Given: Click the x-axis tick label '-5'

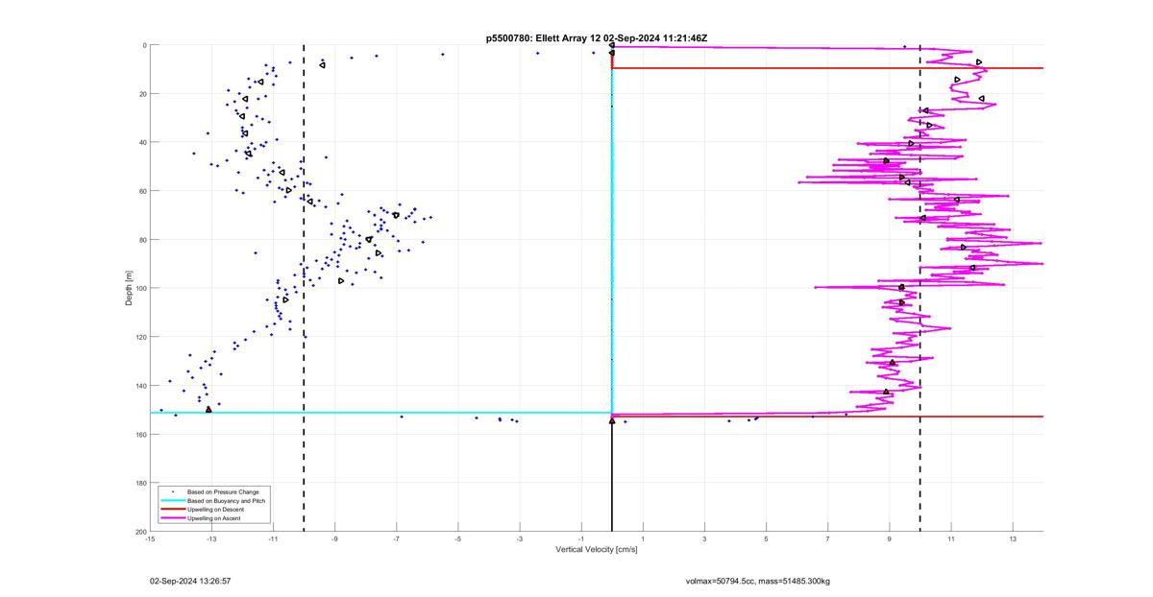Looking at the screenshot, I should 457,539.
